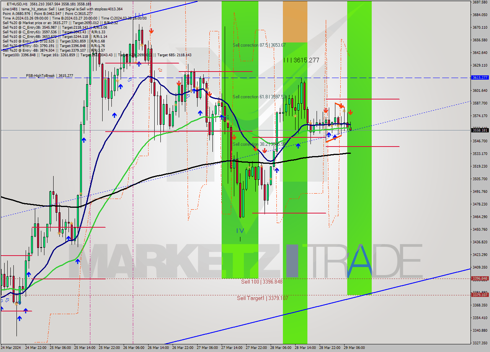Click the '27 Mar 06:00' time axis label
This screenshot has width=490, height=352.
pos(207,348)
